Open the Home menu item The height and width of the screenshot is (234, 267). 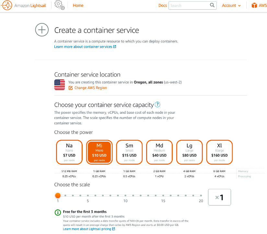click(x=78, y=5)
